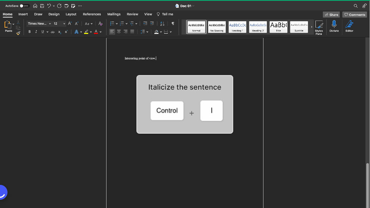
Task: Click the Clear Formatting icon
Action: [x=101, y=24]
